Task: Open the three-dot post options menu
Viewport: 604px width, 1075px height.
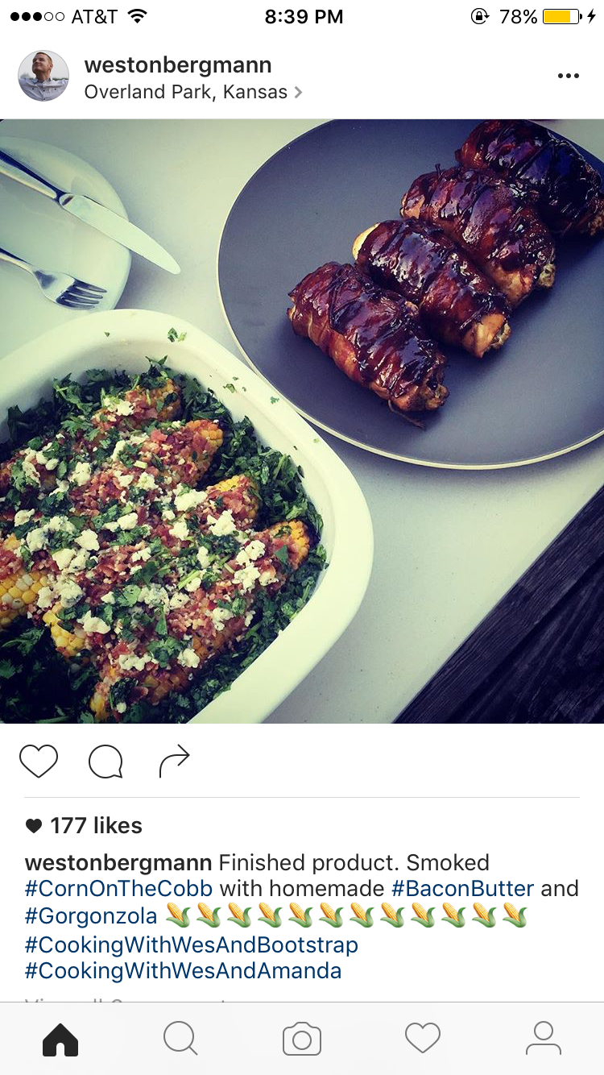Action: (x=568, y=76)
